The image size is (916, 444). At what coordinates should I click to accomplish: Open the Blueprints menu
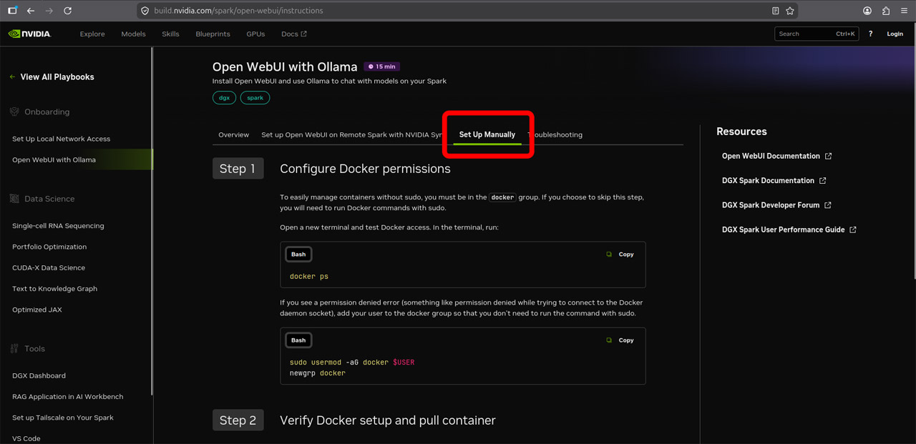click(213, 34)
